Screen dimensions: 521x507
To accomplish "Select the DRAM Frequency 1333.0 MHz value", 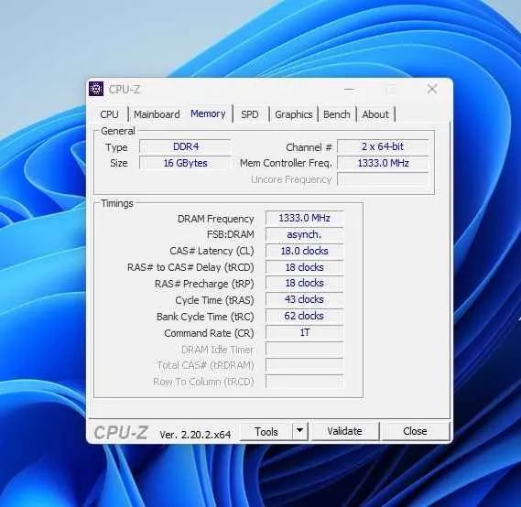I will pyautogui.click(x=304, y=218).
